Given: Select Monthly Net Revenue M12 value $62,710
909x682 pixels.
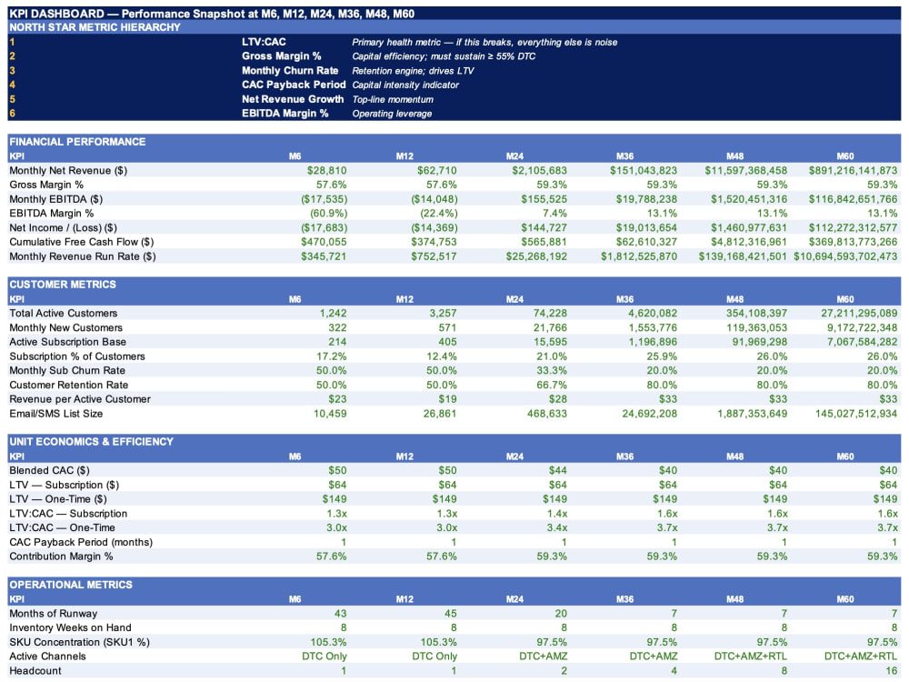Looking at the screenshot, I should (x=437, y=171).
